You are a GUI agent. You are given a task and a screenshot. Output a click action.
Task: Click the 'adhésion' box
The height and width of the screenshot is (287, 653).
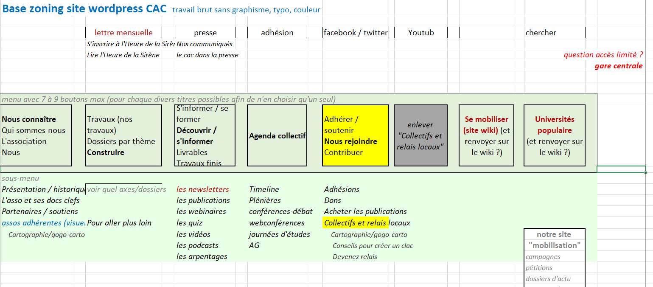pos(277,33)
